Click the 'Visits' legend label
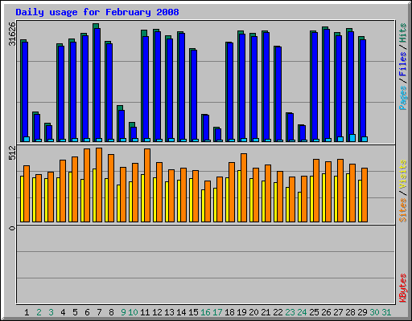 pos(403,175)
